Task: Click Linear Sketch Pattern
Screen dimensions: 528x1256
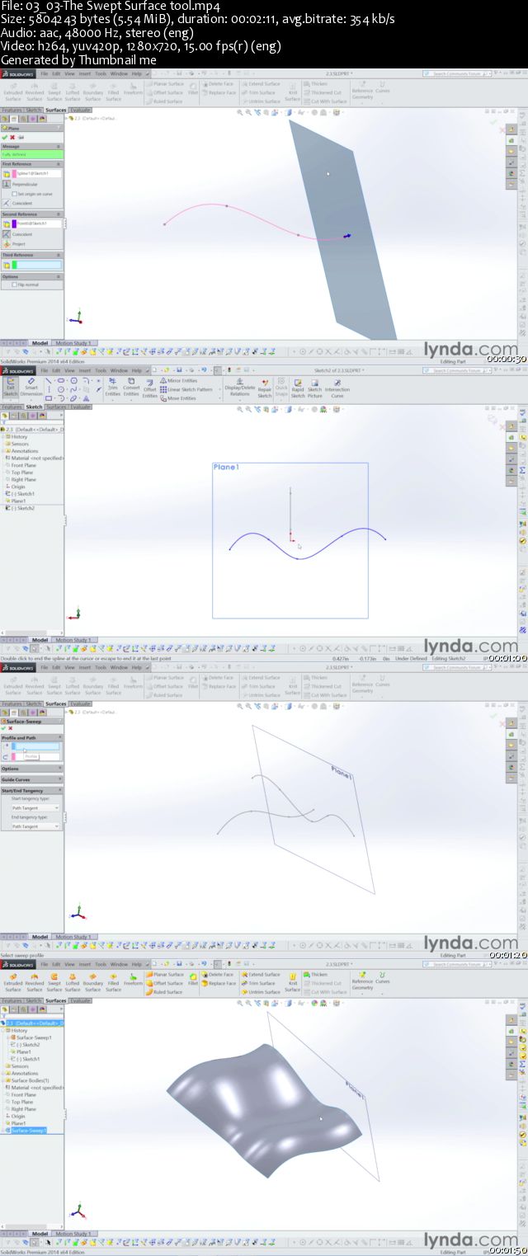Action: click(x=186, y=389)
